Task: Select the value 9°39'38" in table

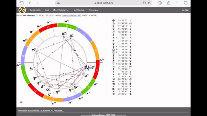Action: (123, 58)
